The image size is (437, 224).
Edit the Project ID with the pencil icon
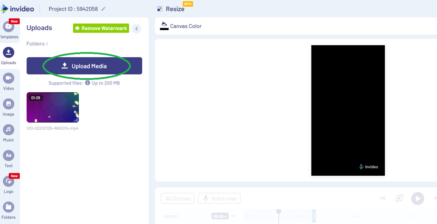pos(104,9)
